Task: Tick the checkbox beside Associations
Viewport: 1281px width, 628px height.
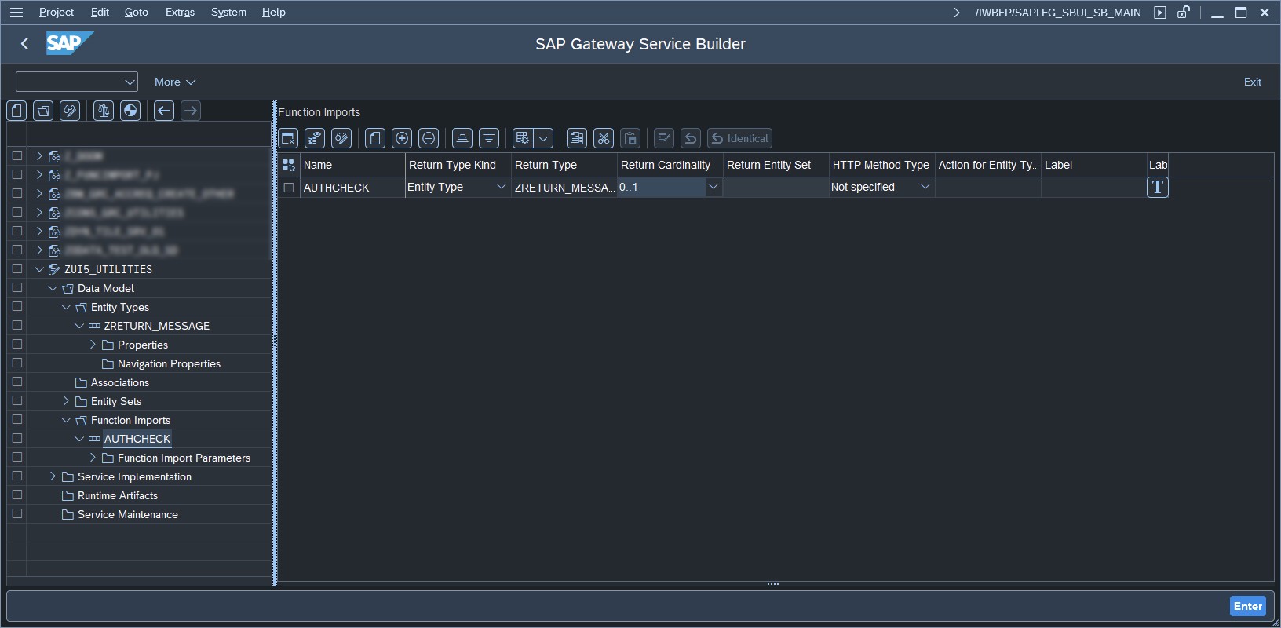Action: (x=17, y=382)
